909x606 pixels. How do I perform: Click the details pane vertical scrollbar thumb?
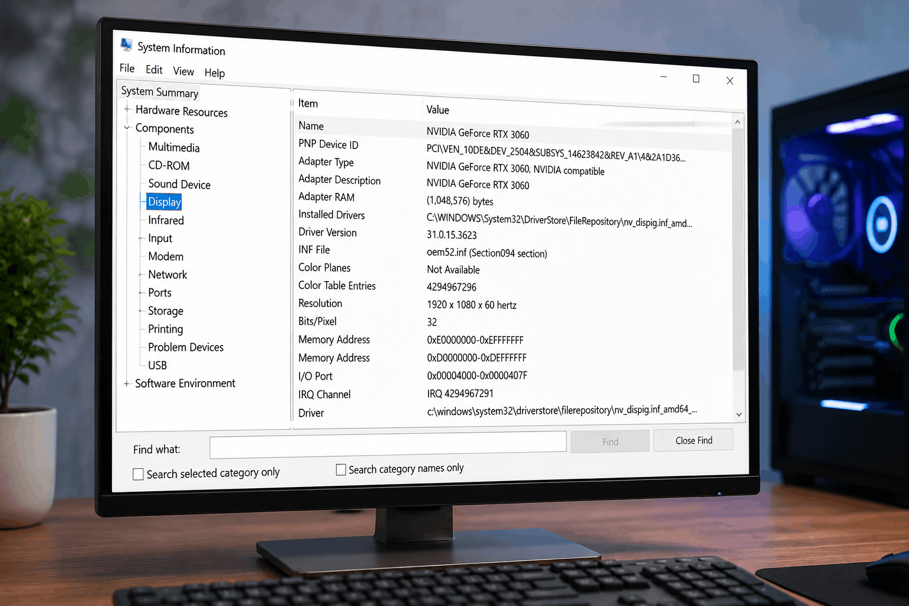738,249
